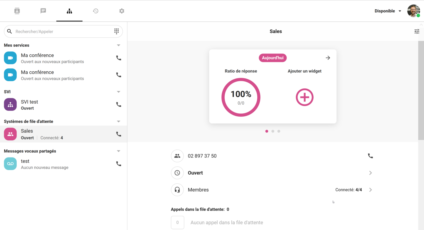
Task: Call the Sales queue with its phone icon
Action: click(118, 134)
